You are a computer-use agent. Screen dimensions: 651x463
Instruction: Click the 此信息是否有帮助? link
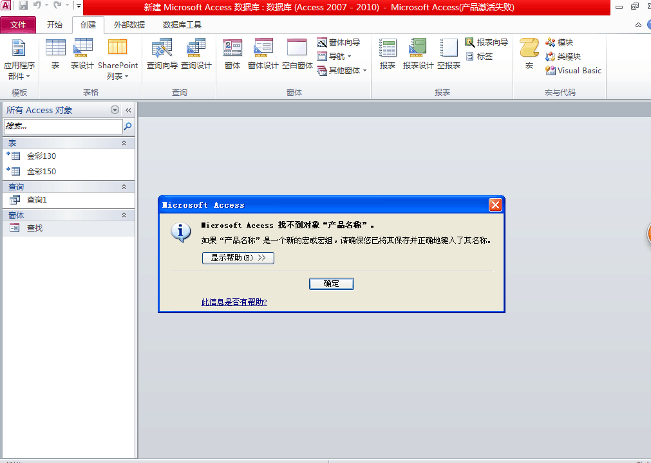(234, 302)
